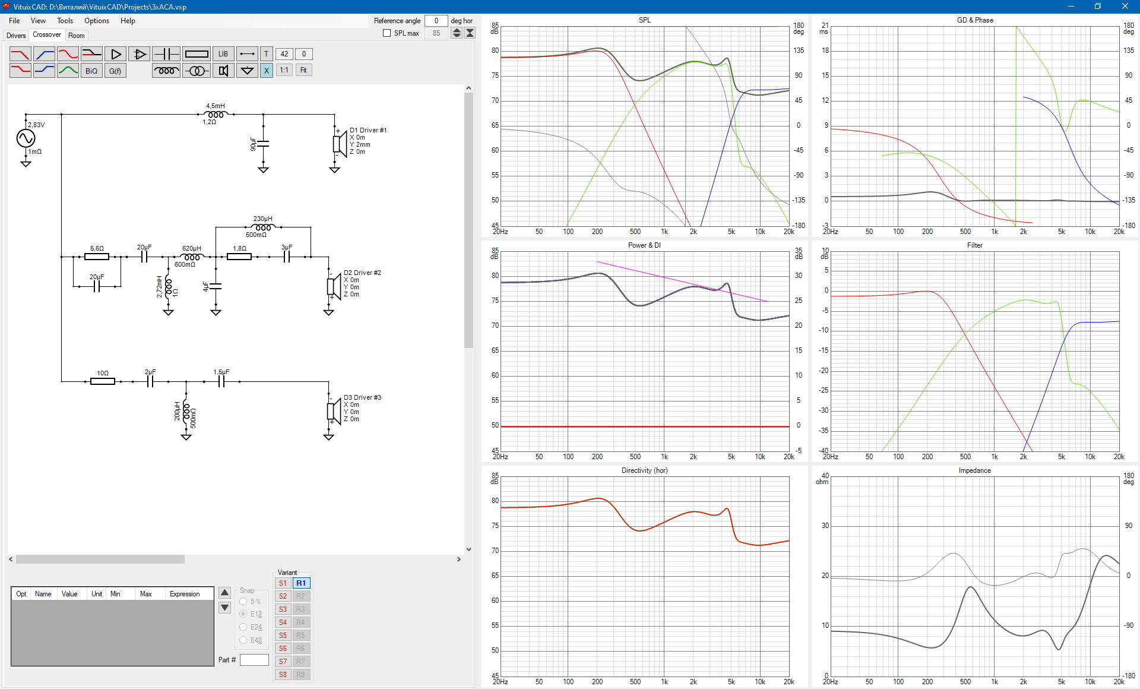1140x689 pixels.
Task: Place a ground symbol
Action: click(247, 71)
